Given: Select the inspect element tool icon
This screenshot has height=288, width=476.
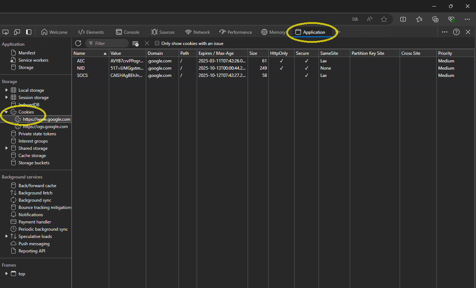Looking at the screenshot, I should point(5,32).
